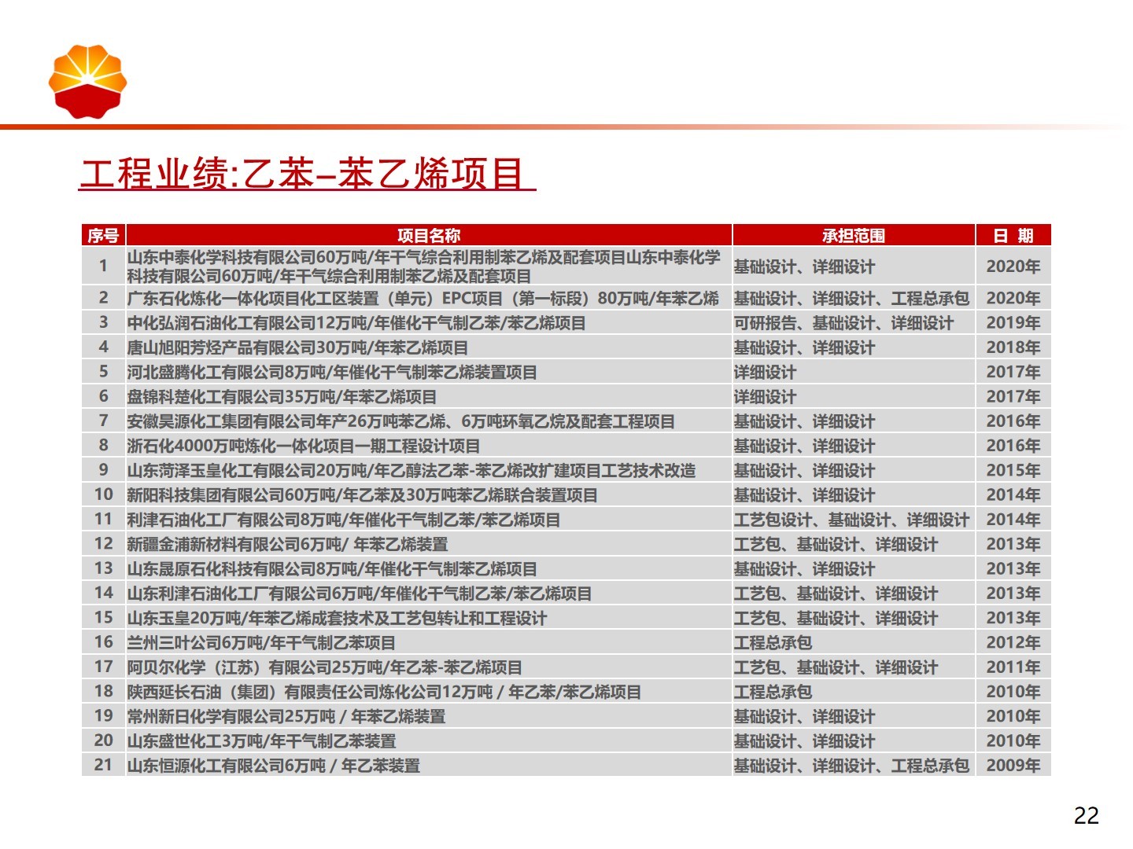The image size is (1133, 849).
Task: Click the 项目名称 column header
Action: (x=429, y=235)
